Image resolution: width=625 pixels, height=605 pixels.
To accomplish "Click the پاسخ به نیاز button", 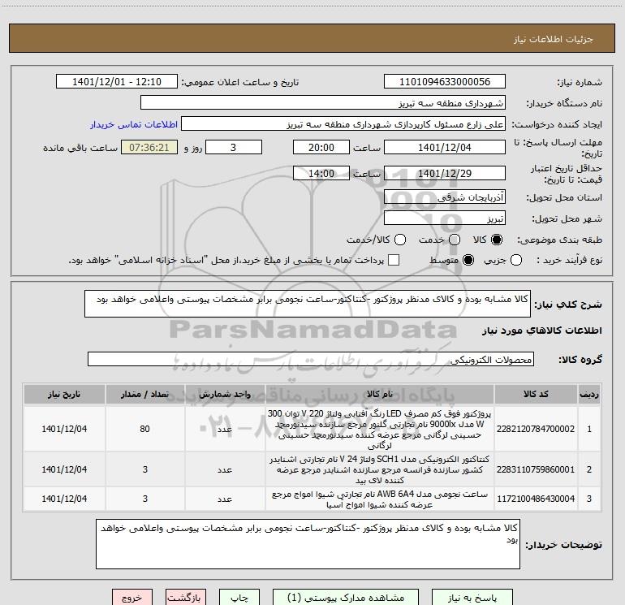I will point(472,598).
